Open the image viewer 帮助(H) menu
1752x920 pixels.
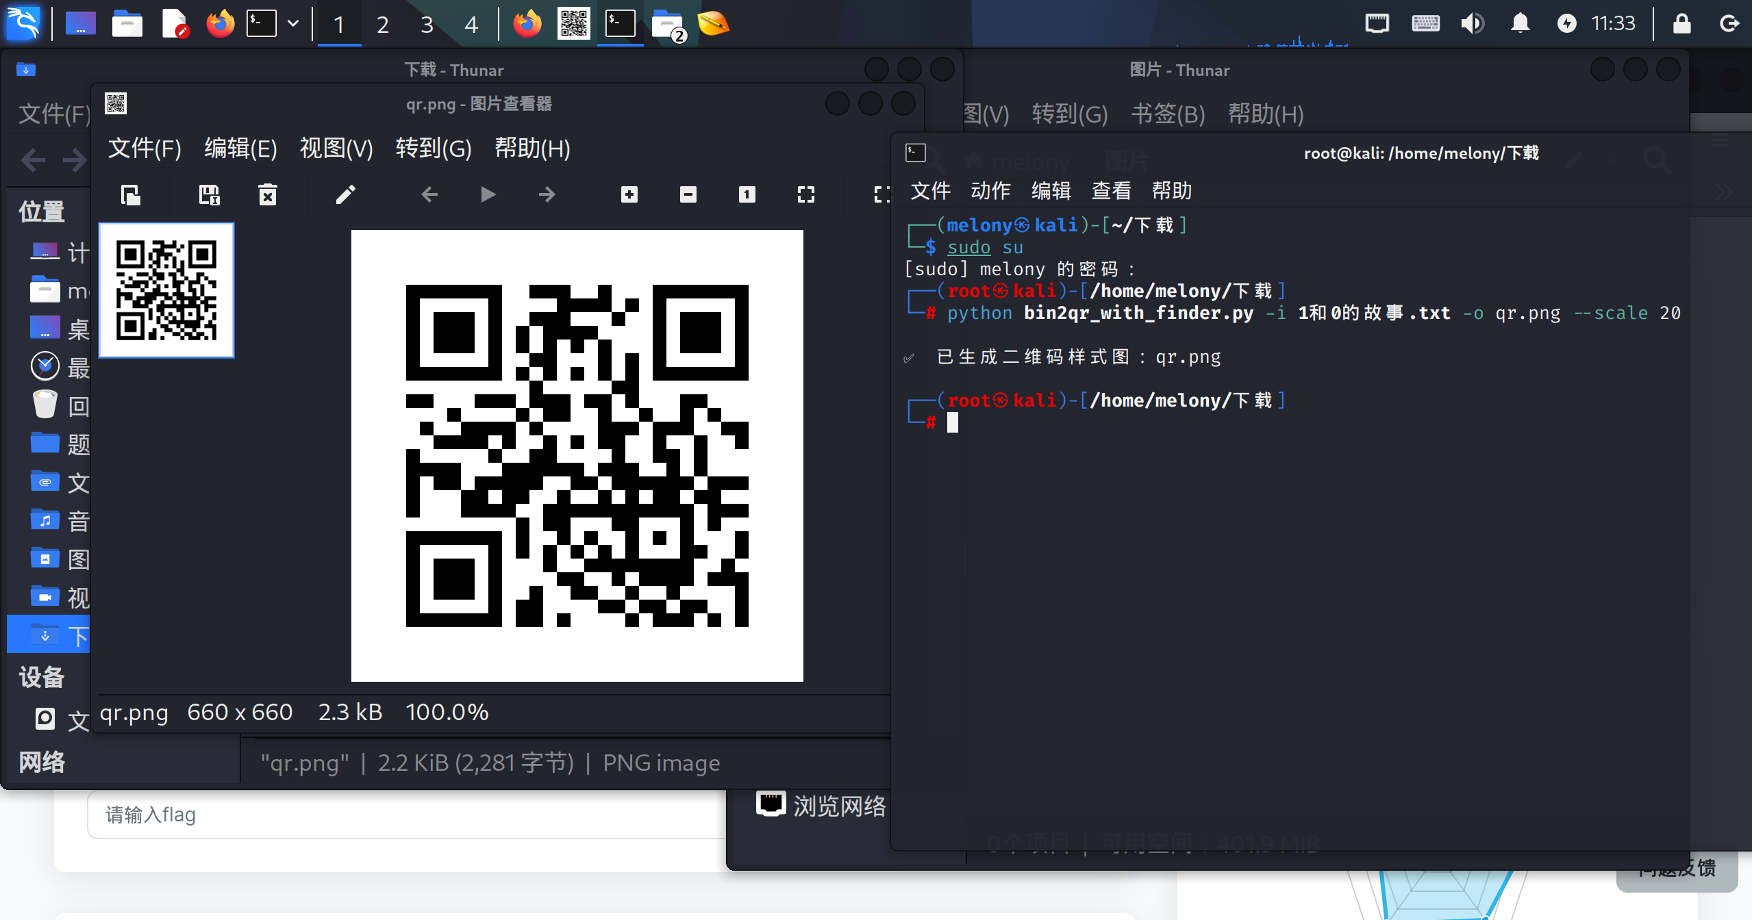[532, 148]
